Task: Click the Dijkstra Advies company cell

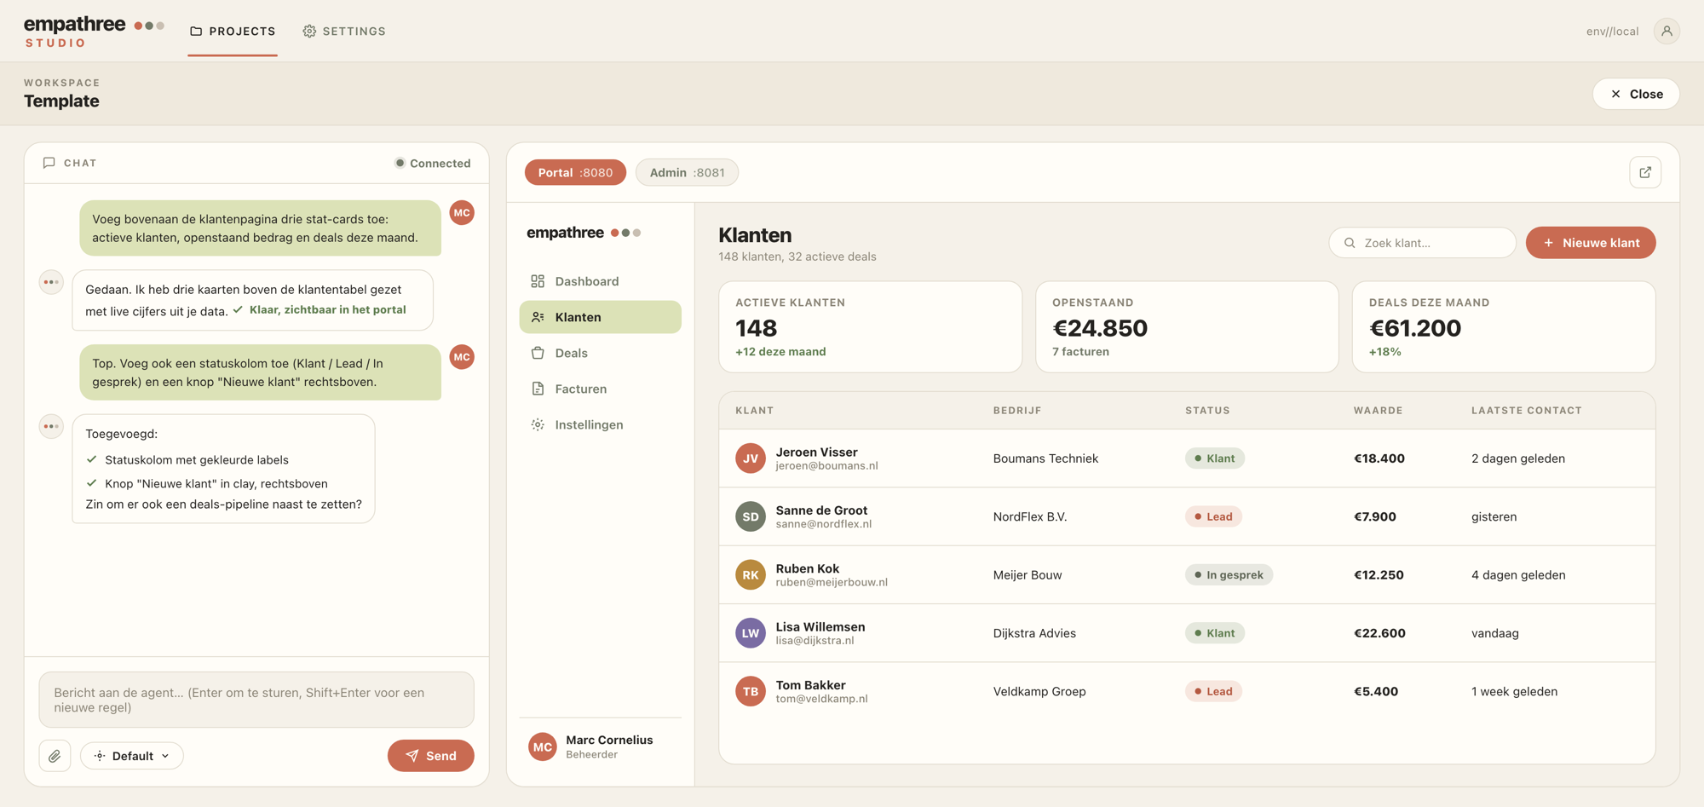Action: coord(1034,633)
